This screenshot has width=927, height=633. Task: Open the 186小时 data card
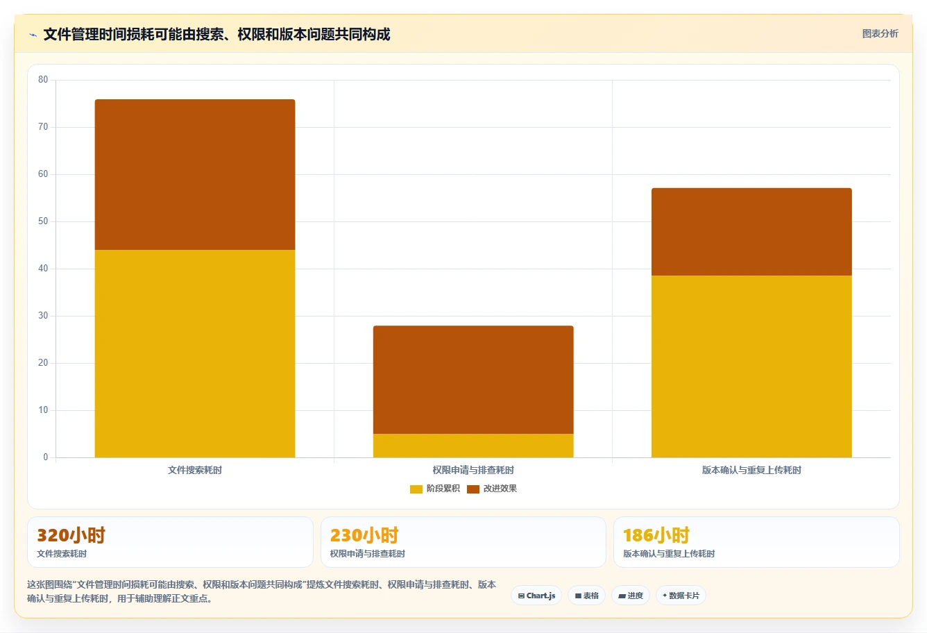pos(756,542)
